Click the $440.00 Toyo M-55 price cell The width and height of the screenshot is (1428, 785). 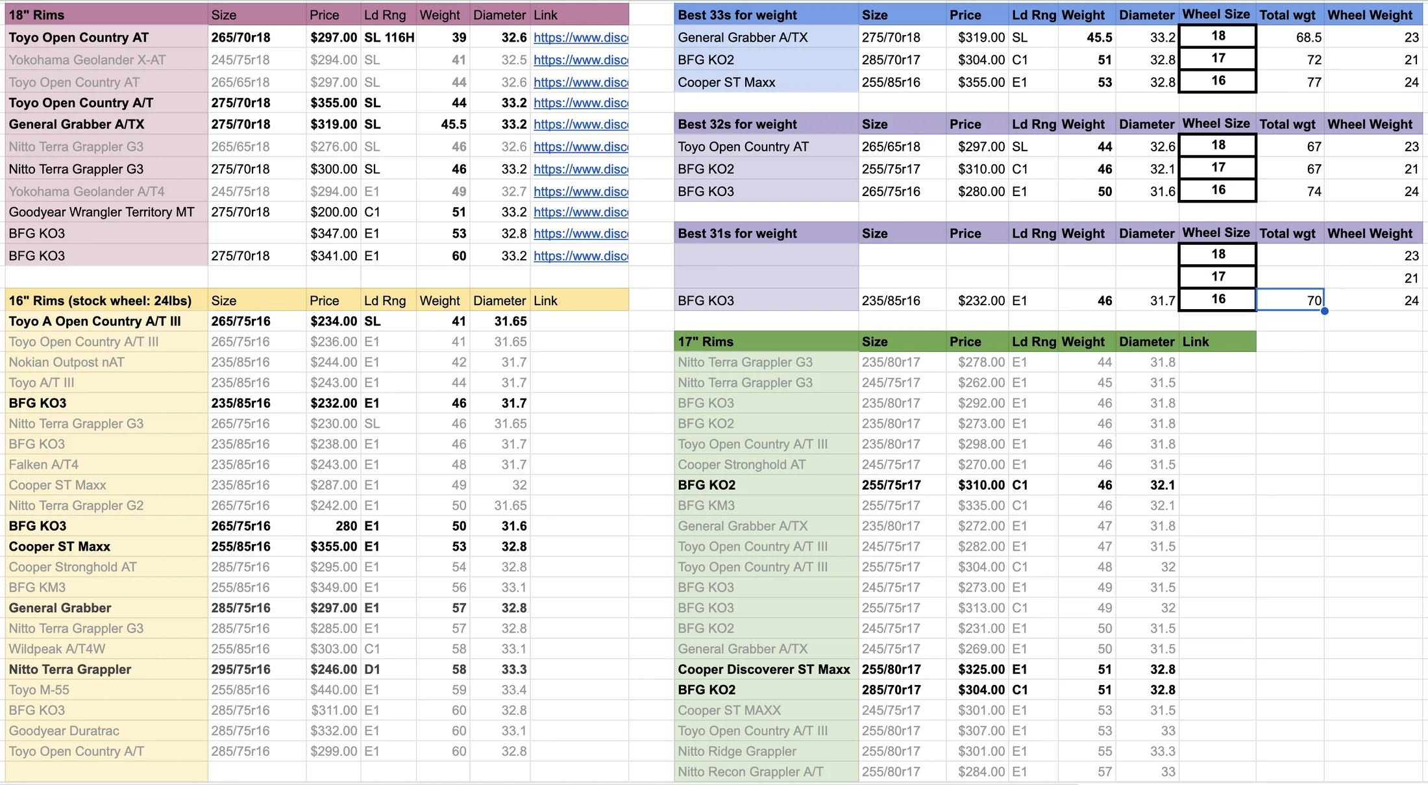pyautogui.click(x=333, y=690)
